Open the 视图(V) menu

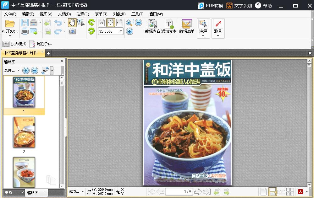pos(46,14)
